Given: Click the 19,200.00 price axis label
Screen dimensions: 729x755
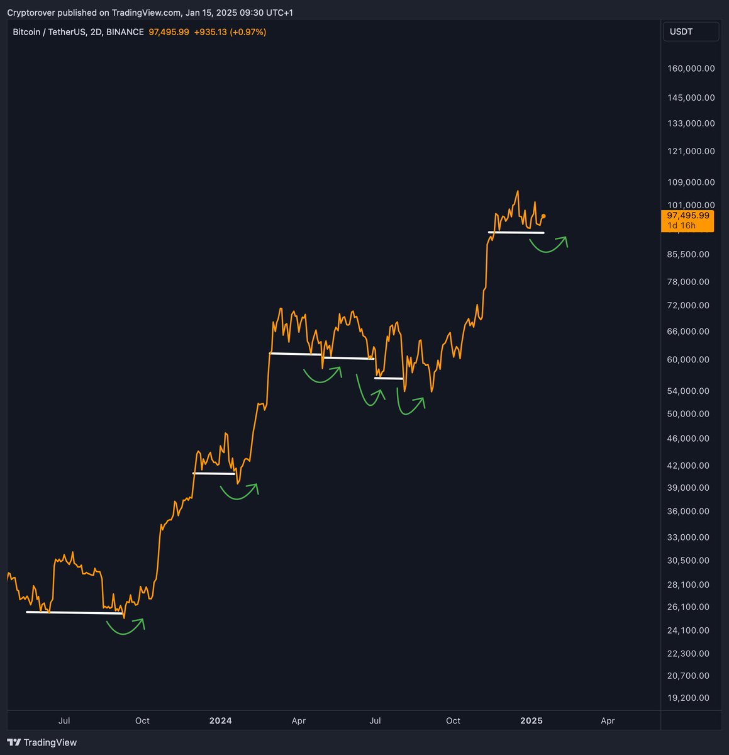Looking at the screenshot, I should pyautogui.click(x=688, y=698).
